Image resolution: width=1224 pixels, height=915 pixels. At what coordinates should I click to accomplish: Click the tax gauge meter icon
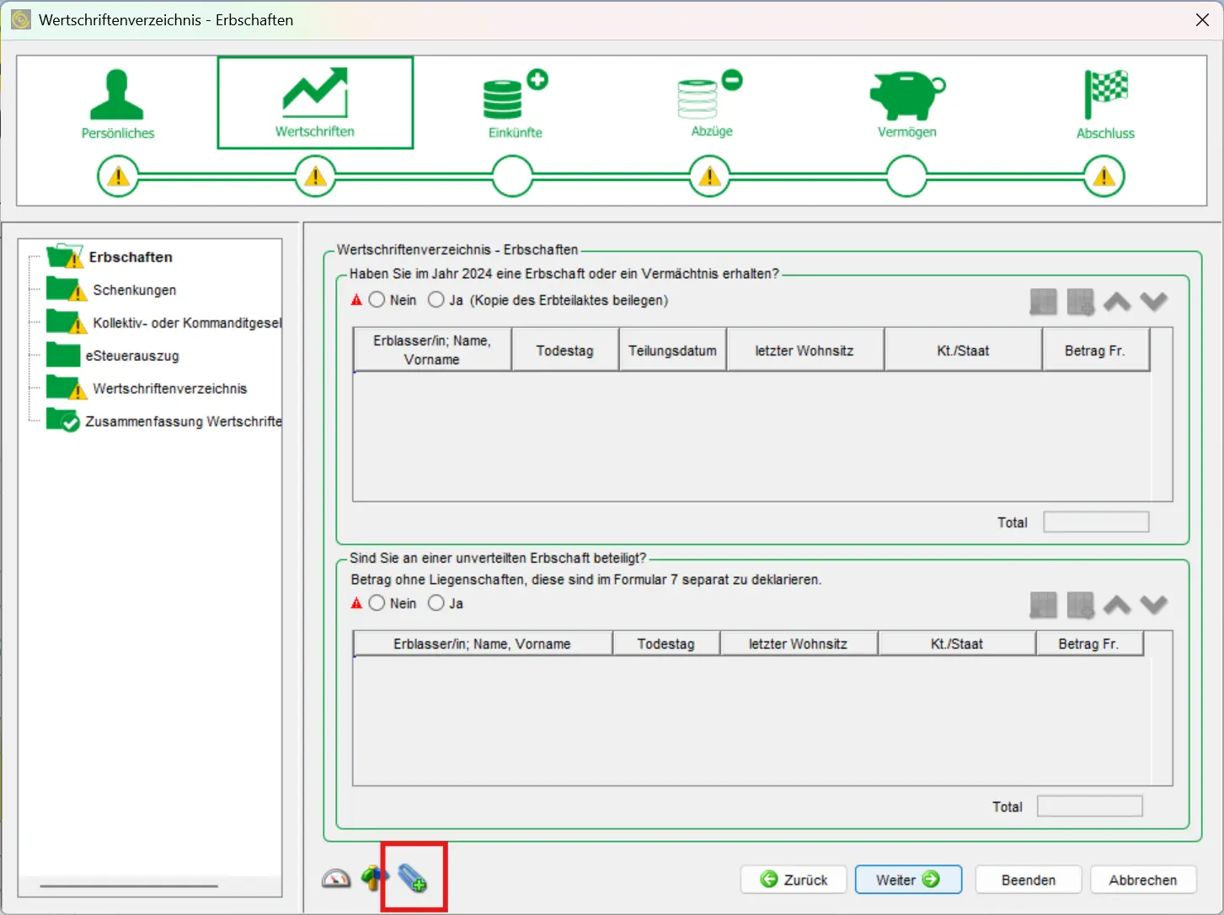point(336,877)
